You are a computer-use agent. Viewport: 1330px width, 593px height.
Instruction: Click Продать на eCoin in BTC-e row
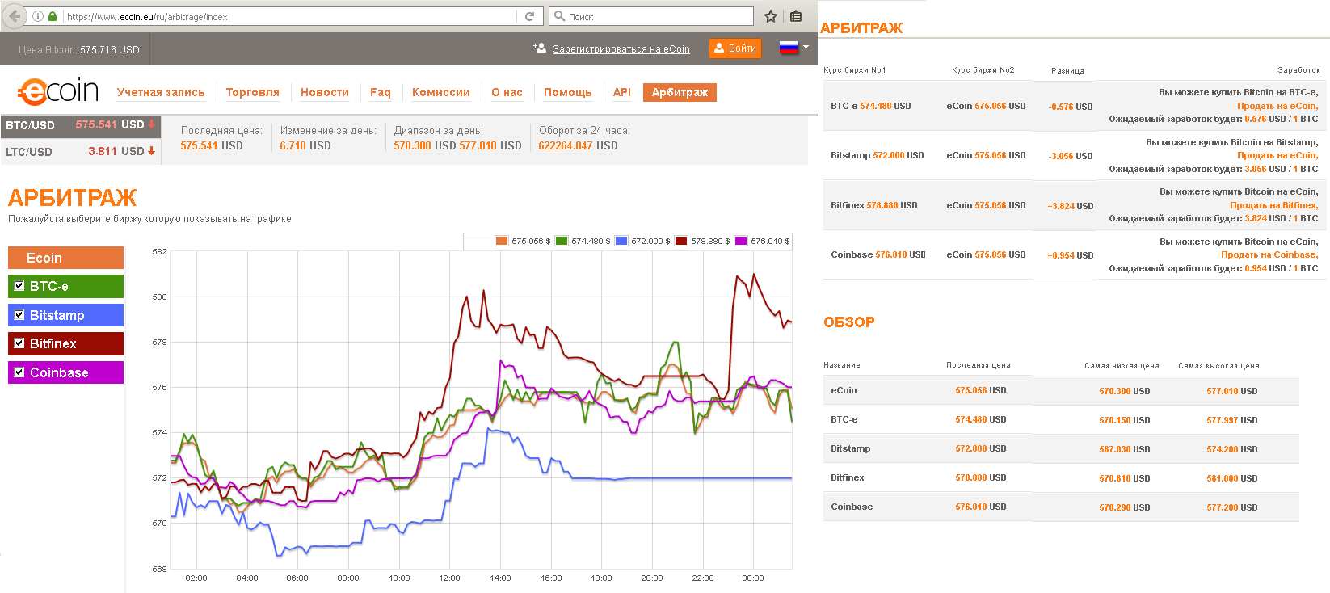click(1277, 106)
